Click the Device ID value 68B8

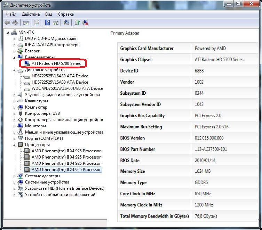pos(199,71)
